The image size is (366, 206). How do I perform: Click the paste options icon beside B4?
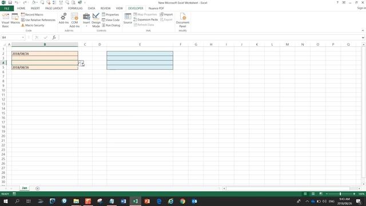[x=81, y=64]
